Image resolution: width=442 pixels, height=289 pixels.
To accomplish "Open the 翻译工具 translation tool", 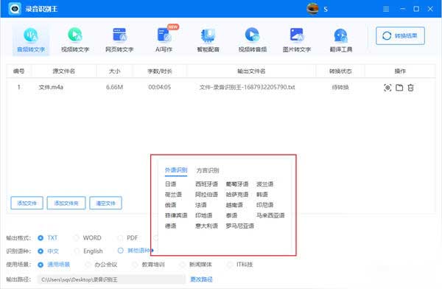I will click(x=341, y=40).
